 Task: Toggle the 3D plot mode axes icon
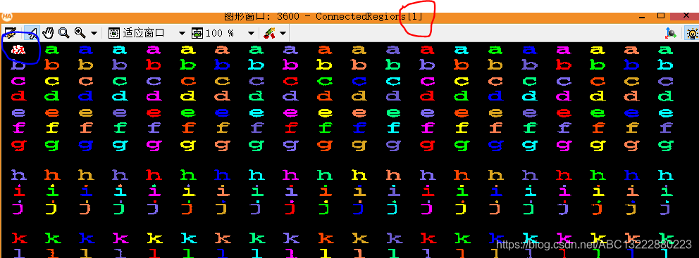[671, 33]
